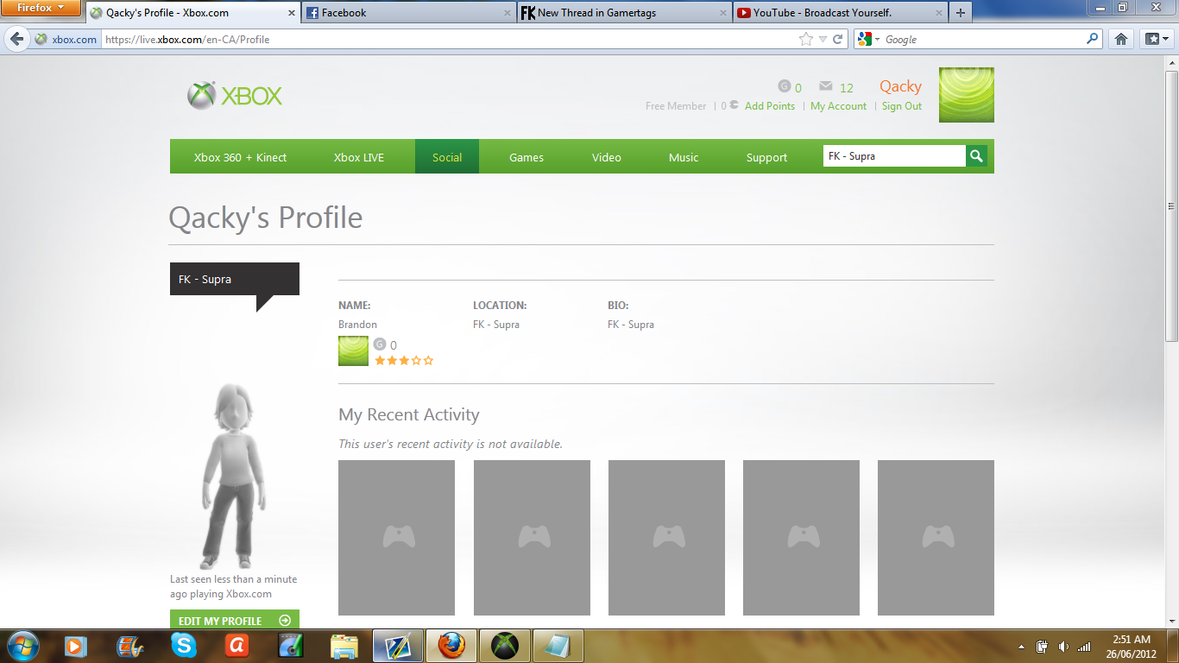1179x663 pixels.
Task: Reload page using refresh icon
Action: (x=837, y=40)
